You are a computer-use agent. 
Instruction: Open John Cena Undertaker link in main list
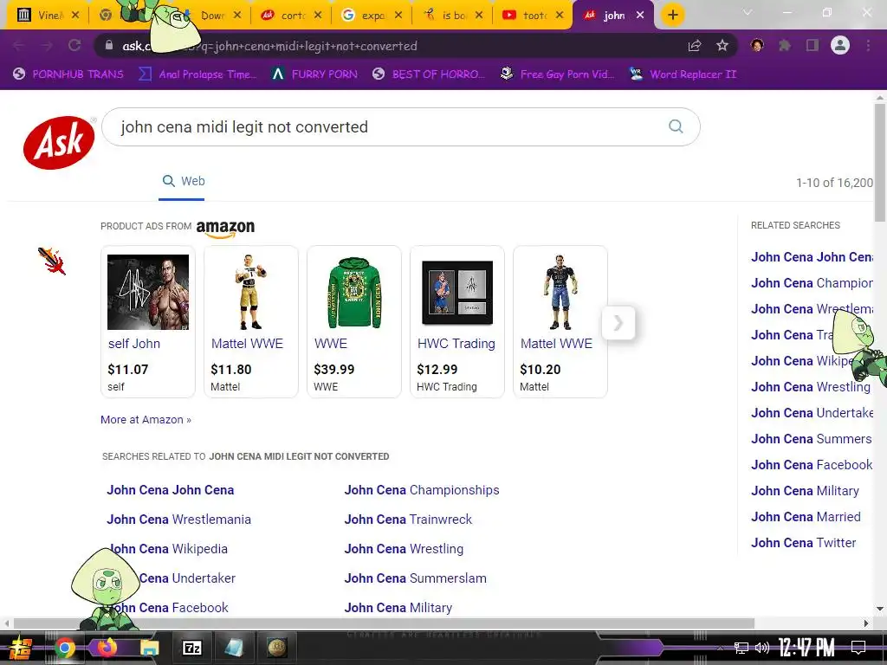(x=187, y=578)
